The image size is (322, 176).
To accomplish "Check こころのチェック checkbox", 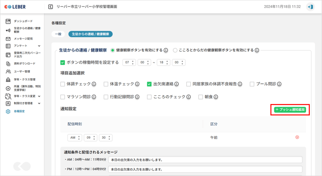I will point(149,97).
